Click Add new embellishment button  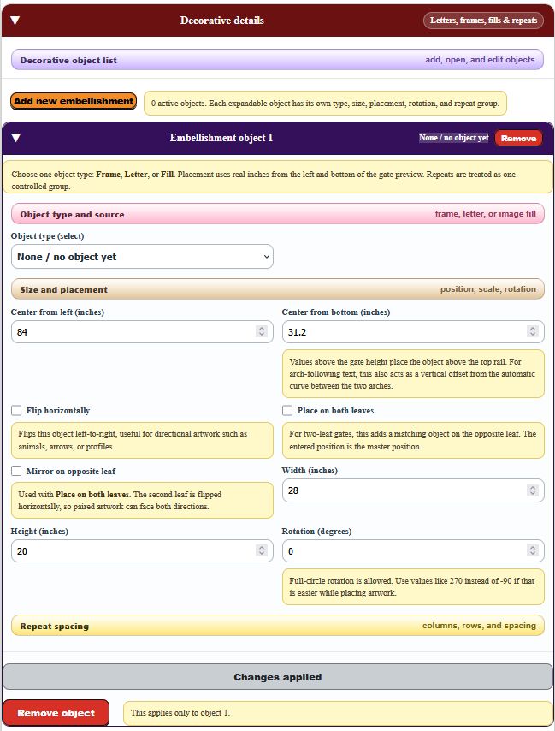[74, 101]
